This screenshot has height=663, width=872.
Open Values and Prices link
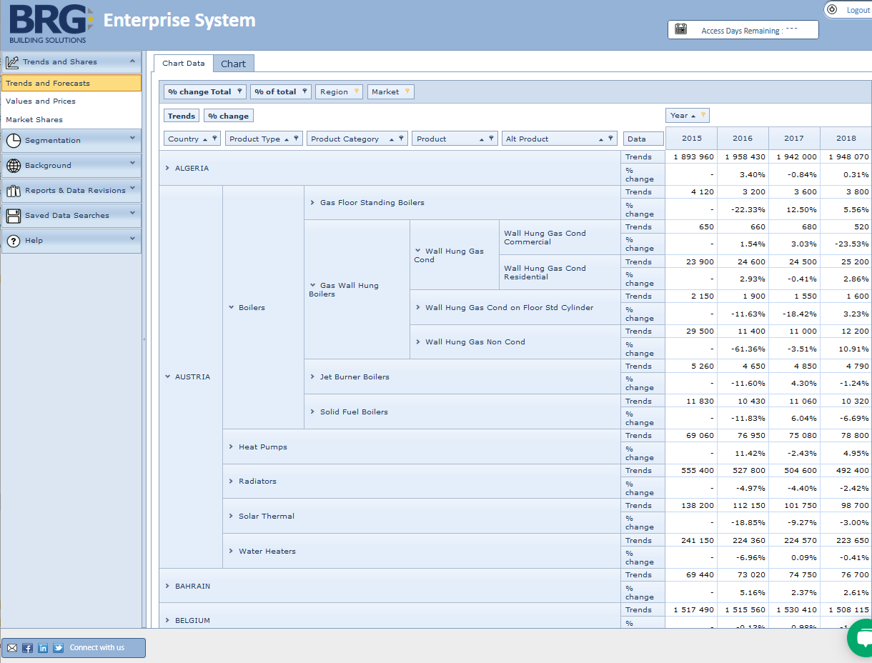[41, 101]
